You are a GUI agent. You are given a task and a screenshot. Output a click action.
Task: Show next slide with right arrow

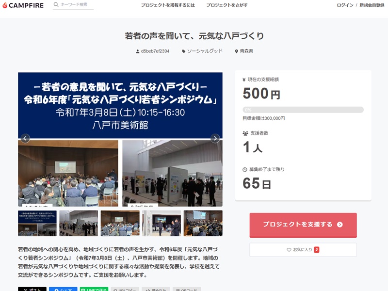click(x=215, y=138)
